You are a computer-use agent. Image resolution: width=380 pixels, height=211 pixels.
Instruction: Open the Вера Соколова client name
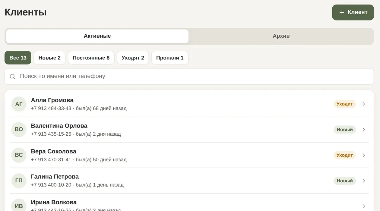(x=53, y=151)
